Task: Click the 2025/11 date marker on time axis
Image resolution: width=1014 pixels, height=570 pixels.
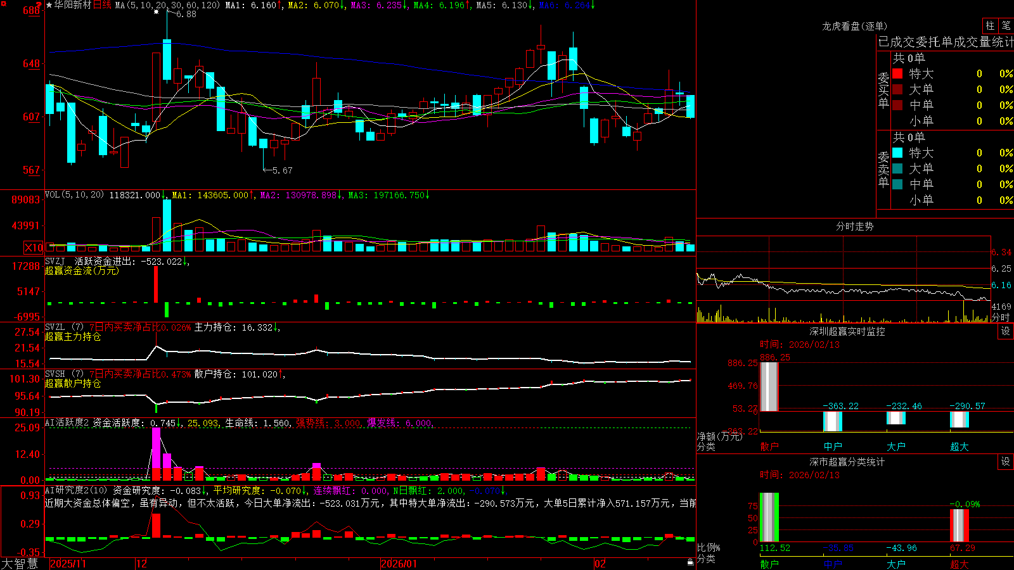Action: click(68, 564)
